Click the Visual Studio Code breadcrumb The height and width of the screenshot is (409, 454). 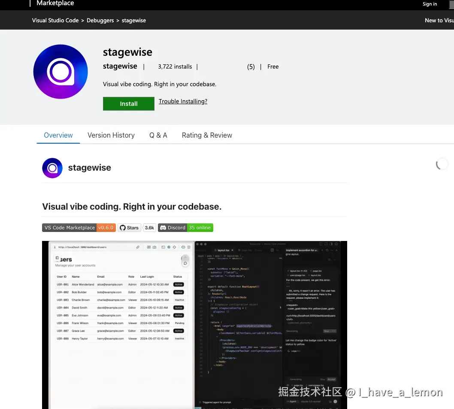[55, 20]
